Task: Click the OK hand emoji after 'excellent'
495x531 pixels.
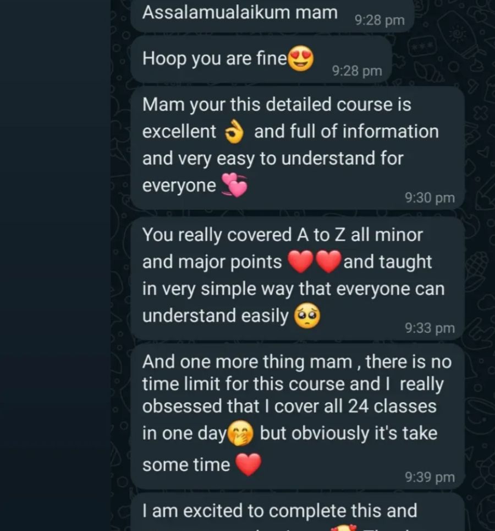Action: (235, 132)
